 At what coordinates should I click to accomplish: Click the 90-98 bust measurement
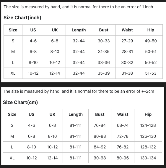pos(100,158)
